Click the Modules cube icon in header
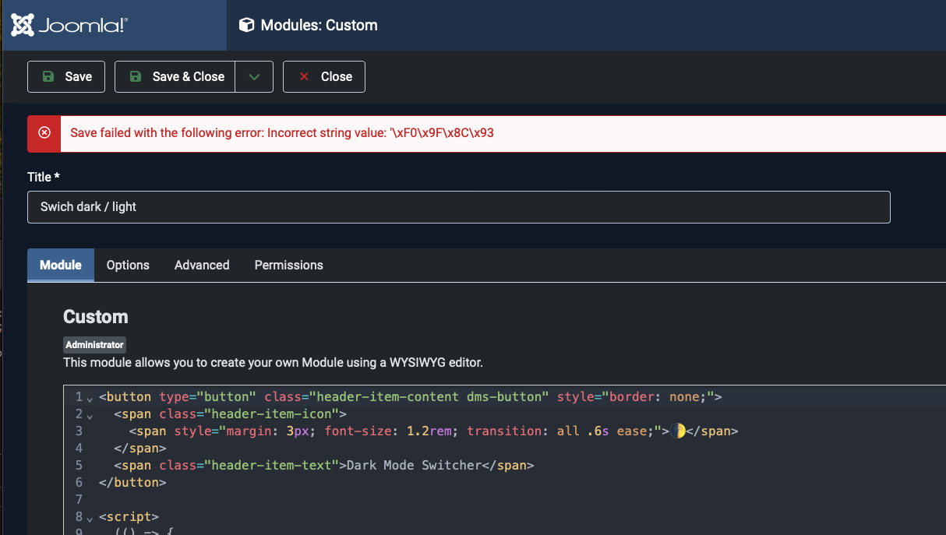The width and height of the screenshot is (946, 535). tap(246, 26)
